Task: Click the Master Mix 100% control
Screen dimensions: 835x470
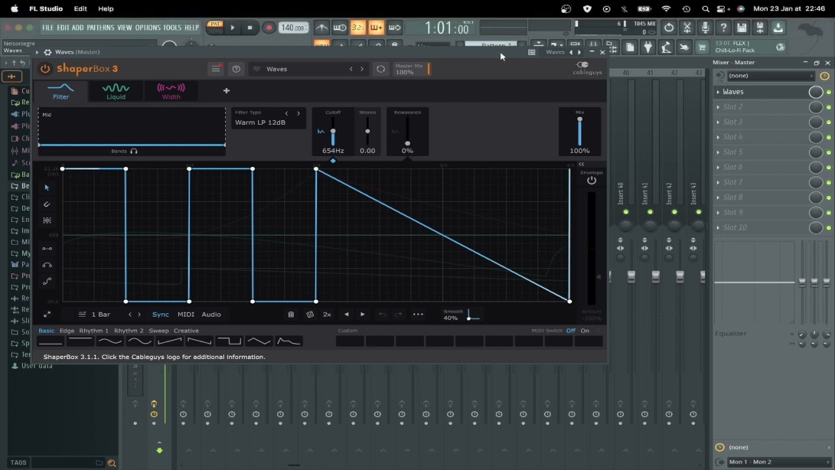Action: 412,69
